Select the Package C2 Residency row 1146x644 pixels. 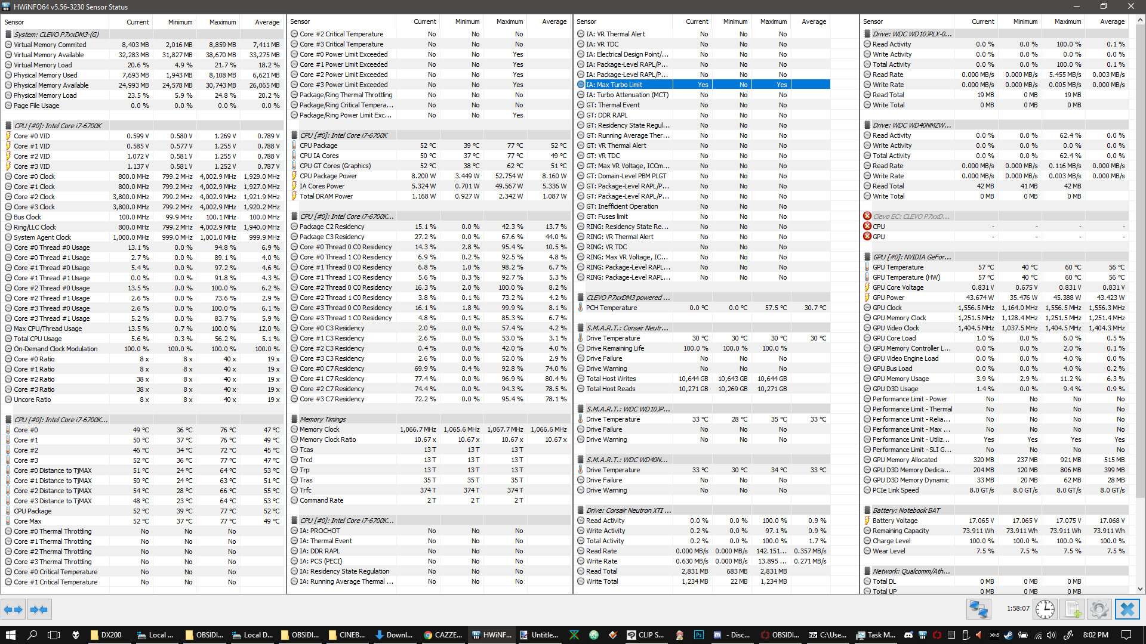click(429, 227)
